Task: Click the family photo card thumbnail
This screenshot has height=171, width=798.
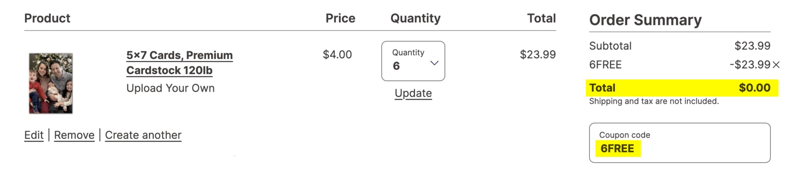Action: (51, 83)
